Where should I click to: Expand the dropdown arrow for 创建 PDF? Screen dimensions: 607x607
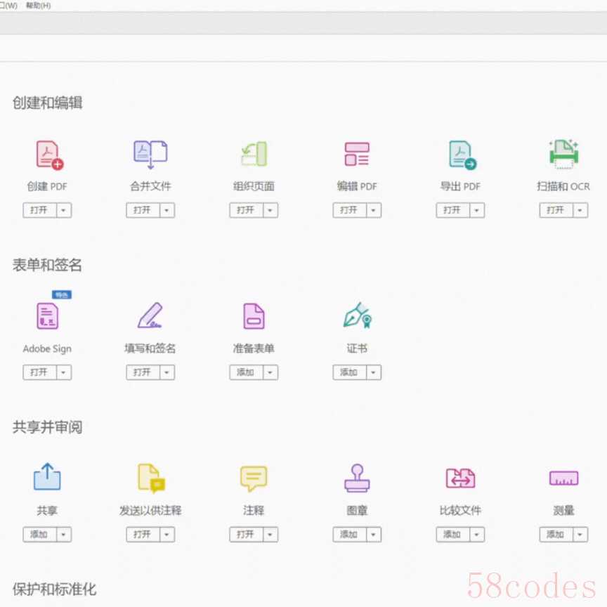click(64, 210)
